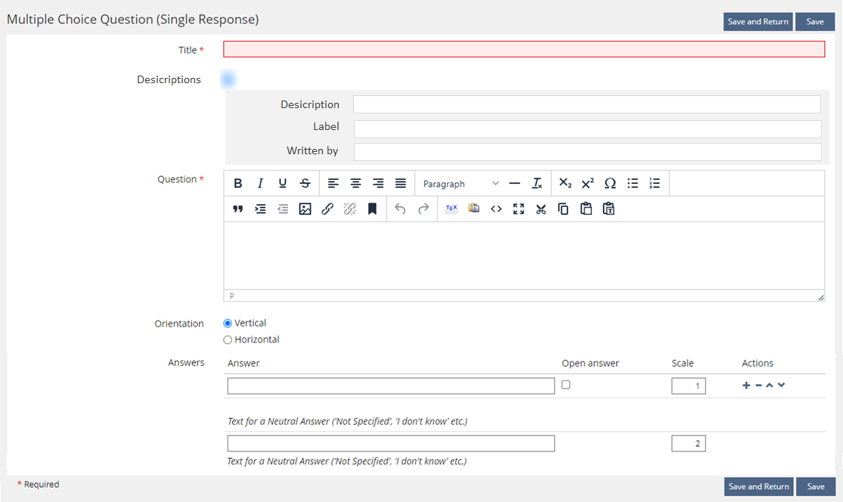Enable the Open answer checkbox

coord(566,385)
